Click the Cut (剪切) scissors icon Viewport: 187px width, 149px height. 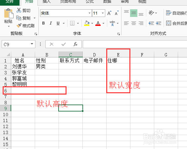pos(19,10)
